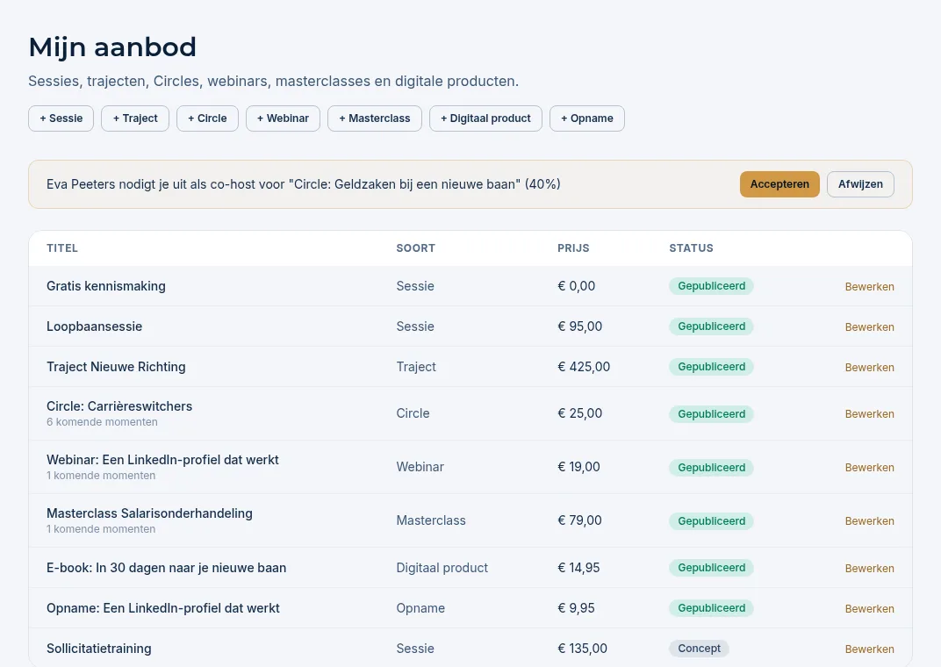Click the + Masterclass button

click(375, 118)
